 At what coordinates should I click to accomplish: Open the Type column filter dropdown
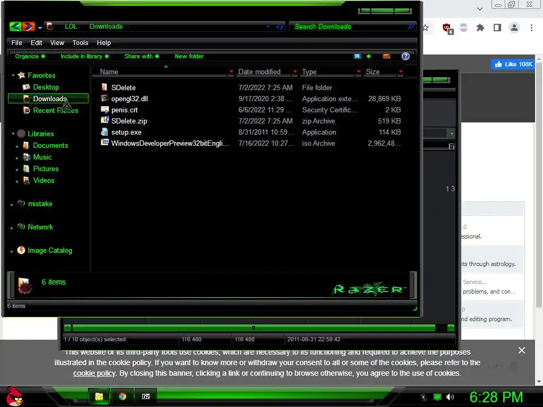coord(359,72)
